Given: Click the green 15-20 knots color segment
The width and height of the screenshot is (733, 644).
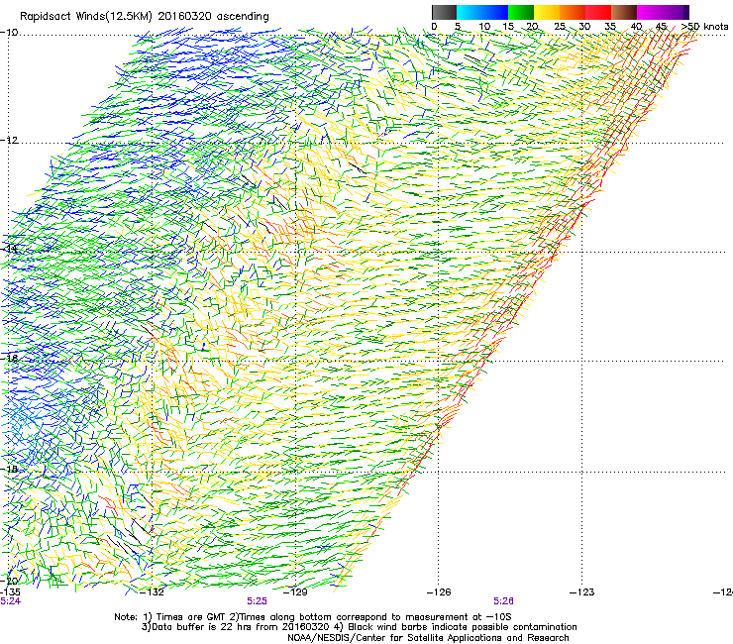Looking at the screenshot, I should tap(521, 12).
